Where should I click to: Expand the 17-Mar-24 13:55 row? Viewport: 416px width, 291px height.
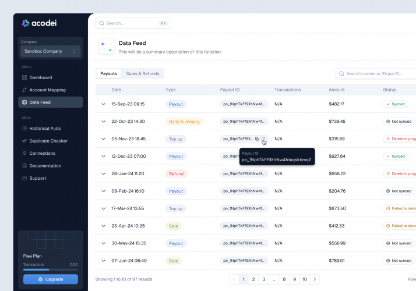coord(104,208)
